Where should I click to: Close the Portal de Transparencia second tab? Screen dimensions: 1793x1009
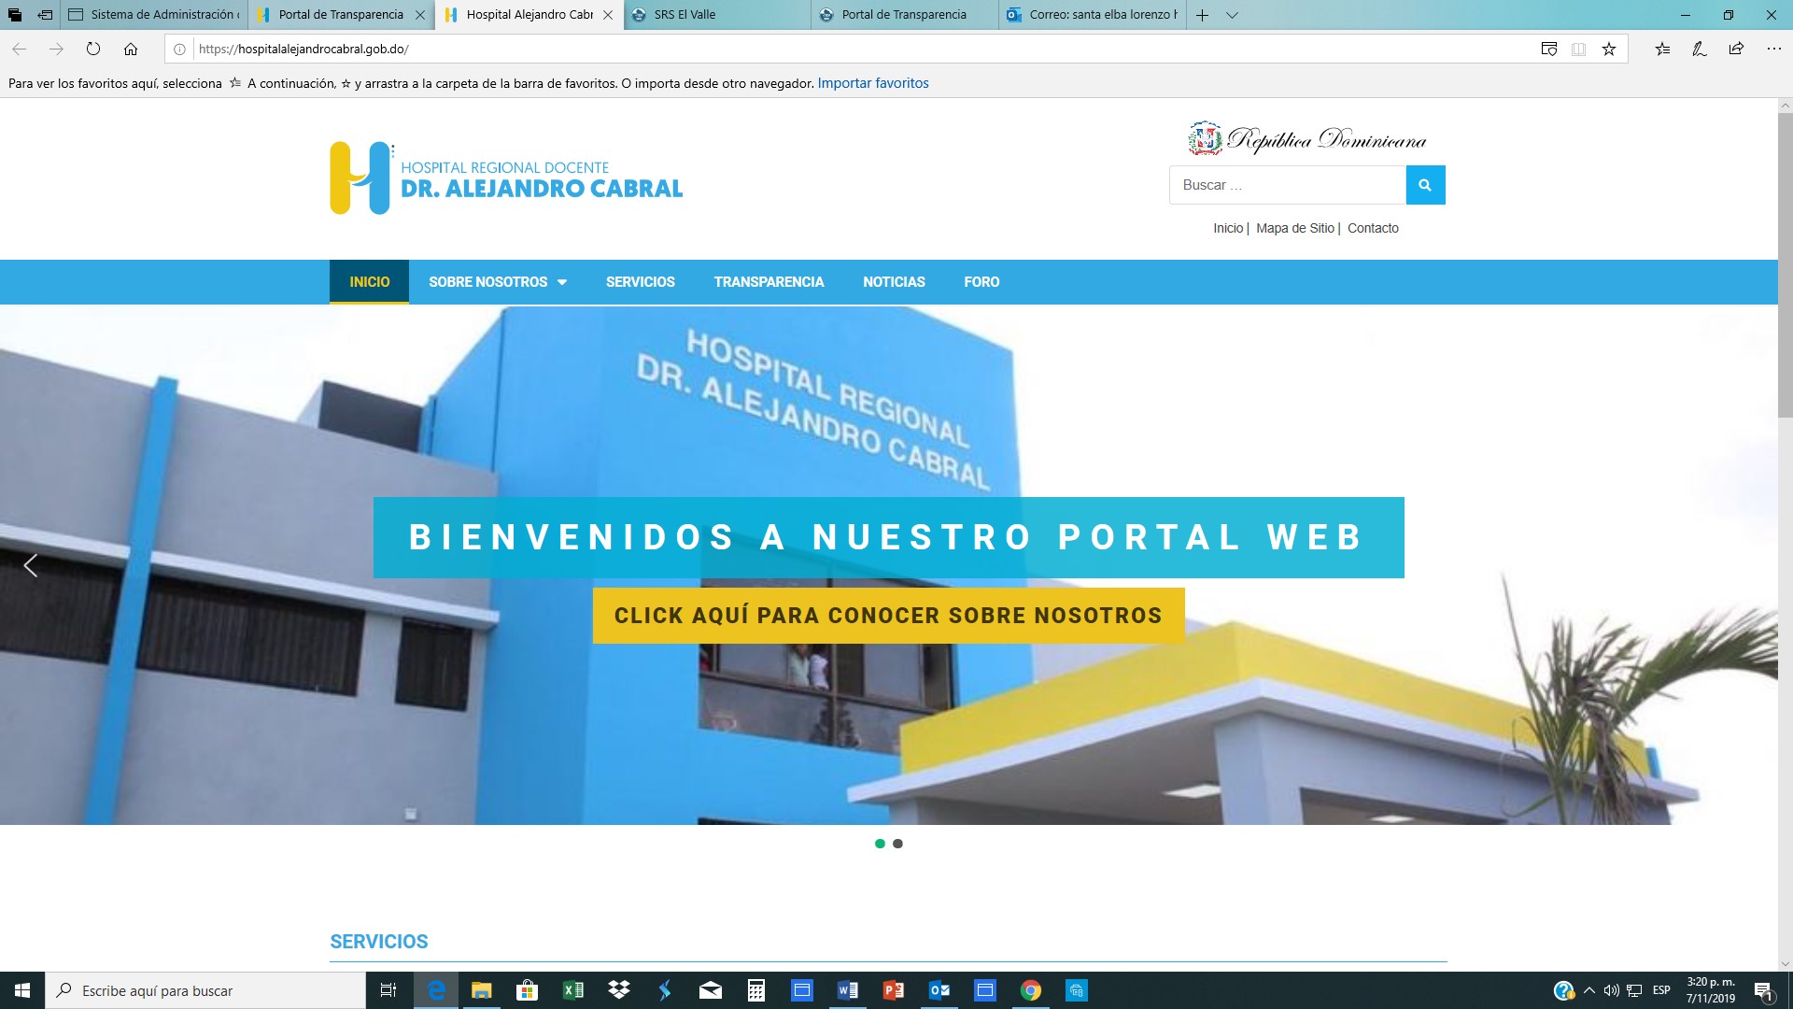(420, 15)
